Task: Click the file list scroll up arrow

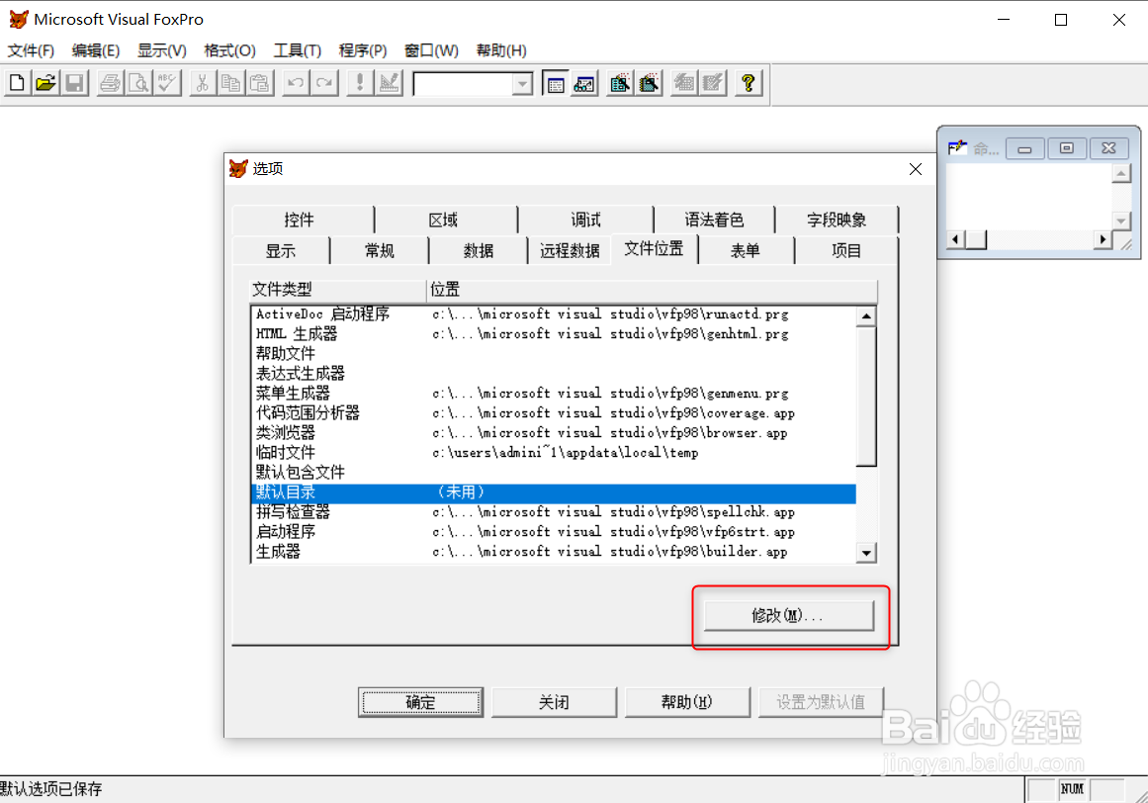Action: coord(866,316)
